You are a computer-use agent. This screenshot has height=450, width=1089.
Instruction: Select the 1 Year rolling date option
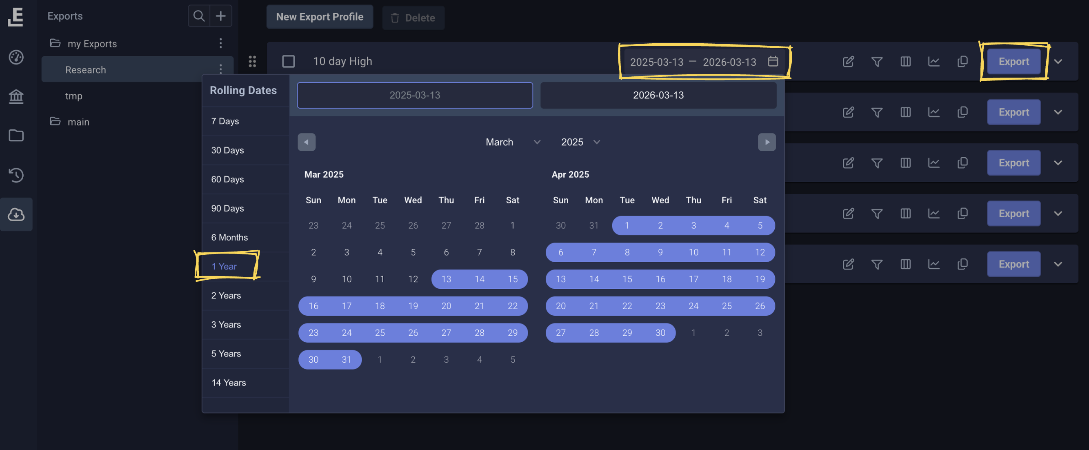coord(224,266)
